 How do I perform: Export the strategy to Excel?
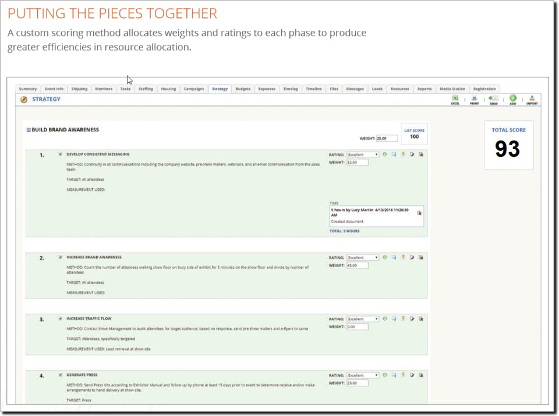pyautogui.click(x=455, y=99)
